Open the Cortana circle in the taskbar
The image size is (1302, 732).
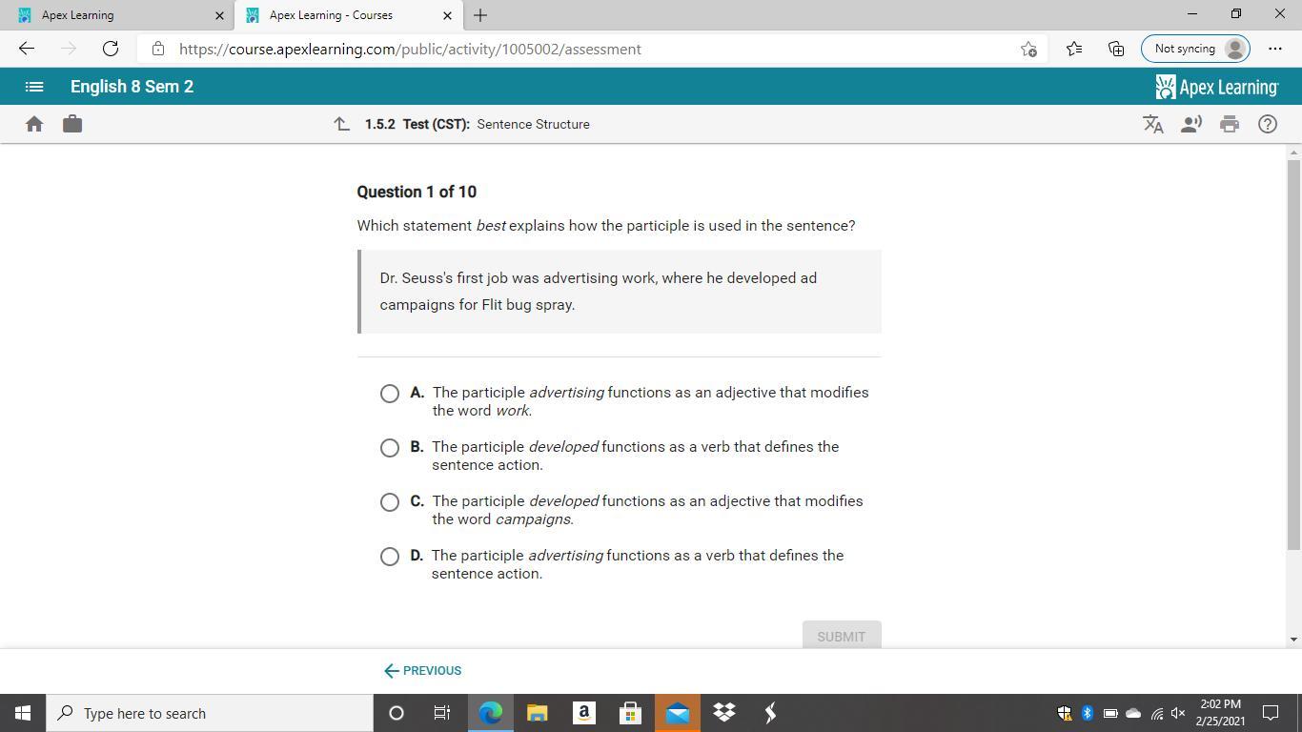click(x=397, y=713)
